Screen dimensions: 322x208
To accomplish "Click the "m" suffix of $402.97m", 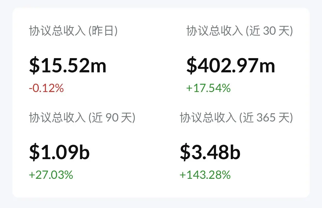I will pyautogui.click(x=267, y=67).
